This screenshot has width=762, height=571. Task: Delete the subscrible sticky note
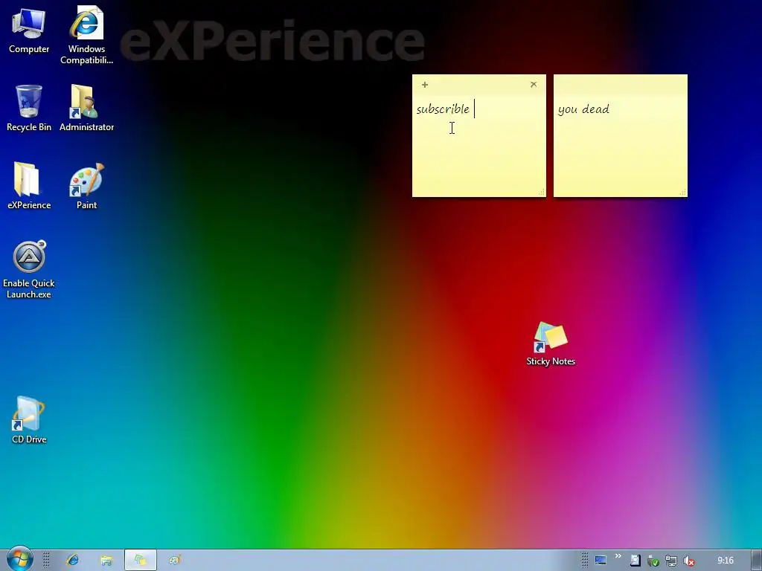pyautogui.click(x=534, y=85)
